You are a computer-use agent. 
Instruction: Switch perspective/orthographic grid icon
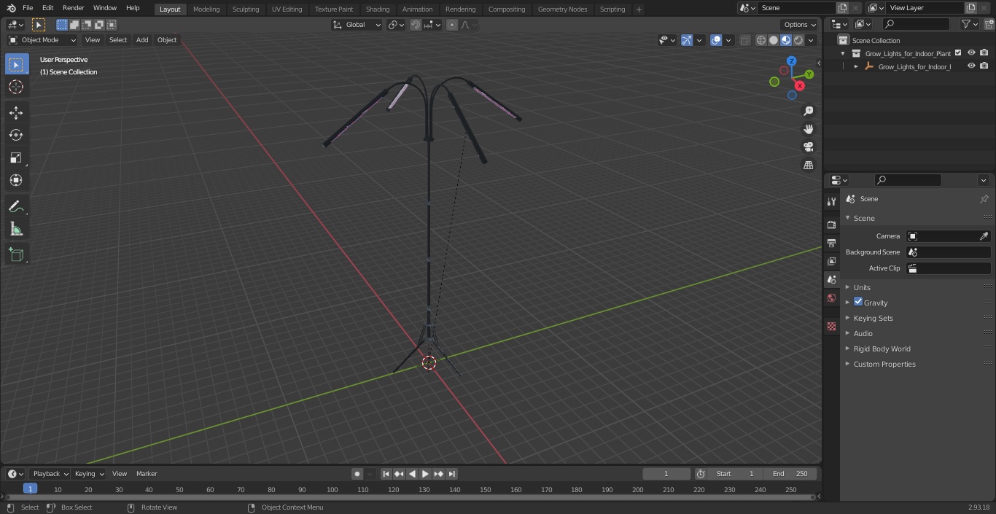(808, 165)
